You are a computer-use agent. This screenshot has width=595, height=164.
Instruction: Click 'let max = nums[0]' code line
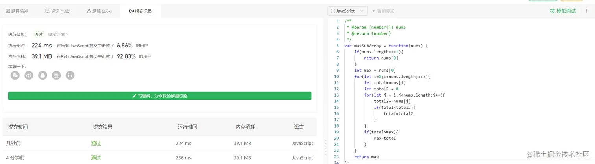click(375, 70)
